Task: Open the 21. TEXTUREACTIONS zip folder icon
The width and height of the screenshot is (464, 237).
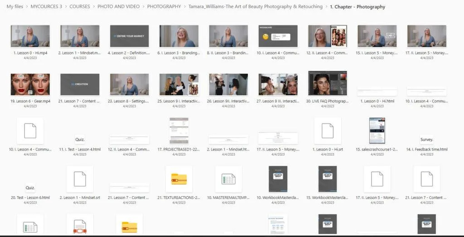Action: pyautogui.click(x=179, y=179)
